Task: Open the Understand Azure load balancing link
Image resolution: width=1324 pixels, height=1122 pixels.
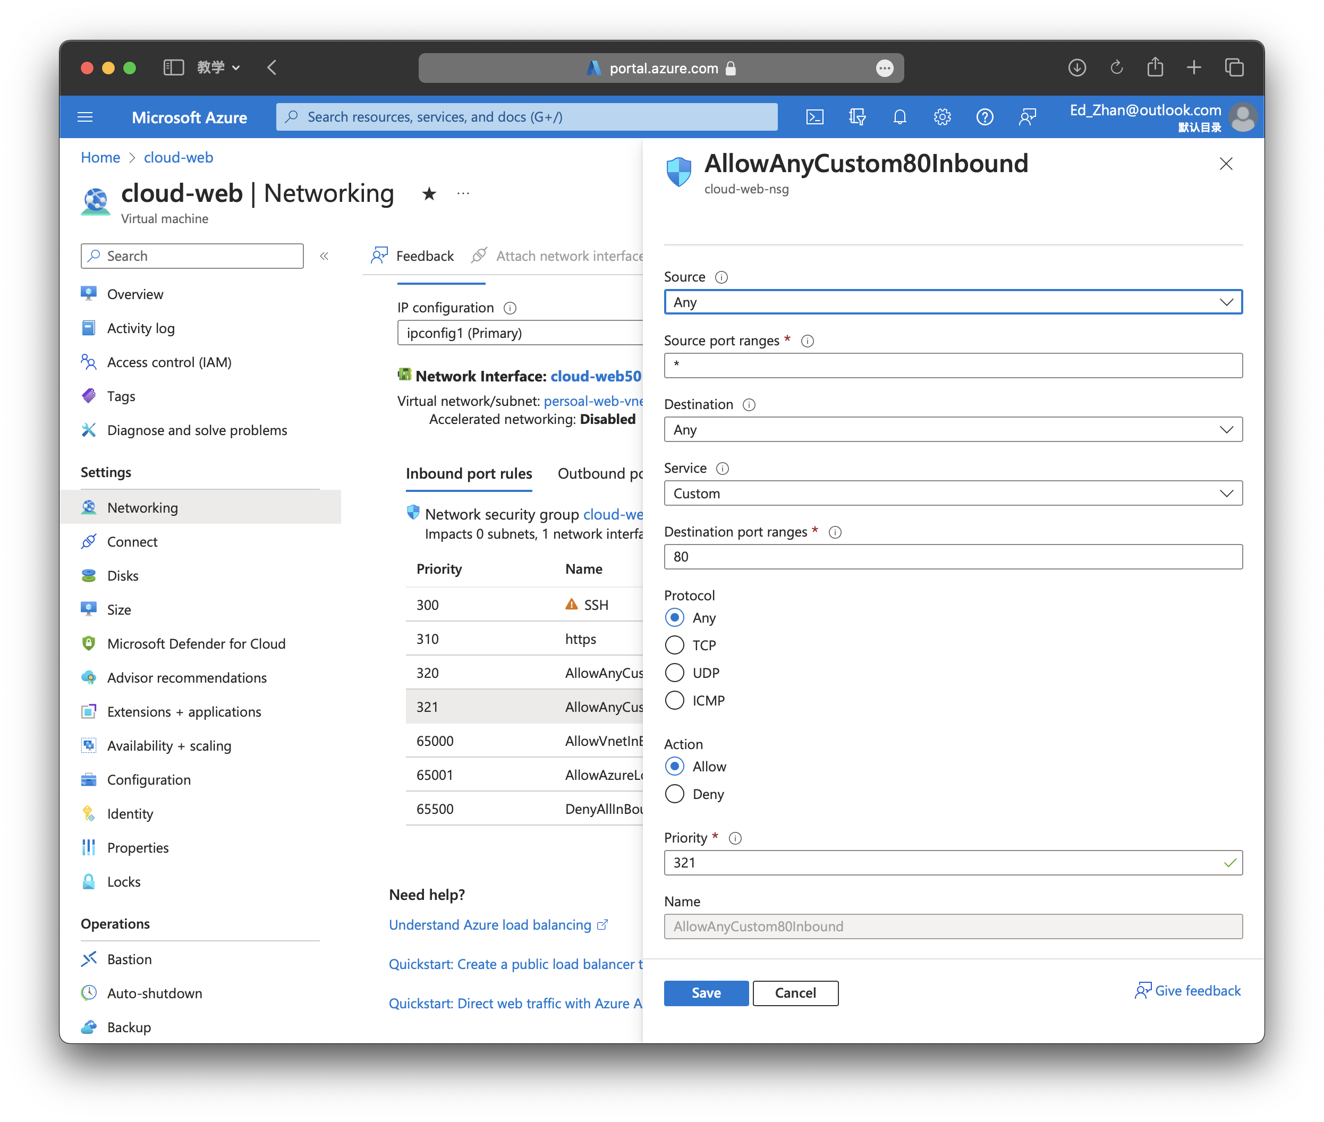Action: click(x=490, y=925)
